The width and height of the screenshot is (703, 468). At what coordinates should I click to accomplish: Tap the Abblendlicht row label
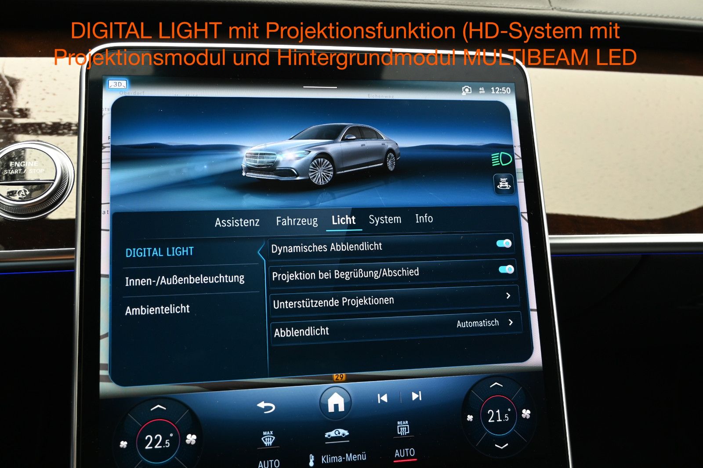click(301, 331)
